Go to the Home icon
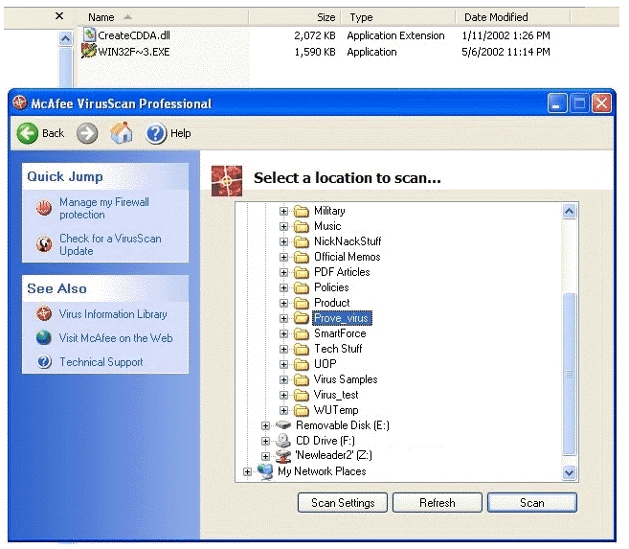Image resolution: width=629 pixels, height=549 pixels. point(122,133)
